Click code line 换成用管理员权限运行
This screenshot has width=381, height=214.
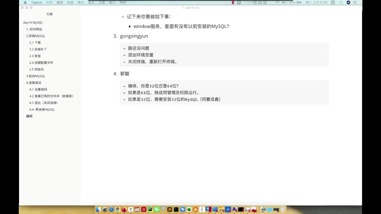(x=177, y=93)
